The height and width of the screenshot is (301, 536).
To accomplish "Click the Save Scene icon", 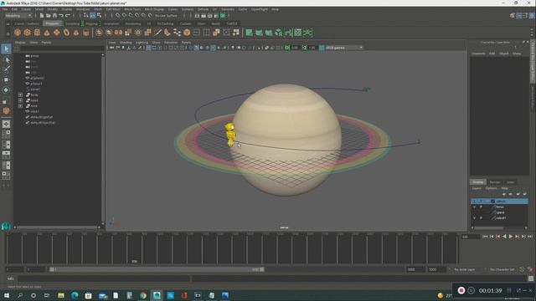I will click(x=54, y=16).
